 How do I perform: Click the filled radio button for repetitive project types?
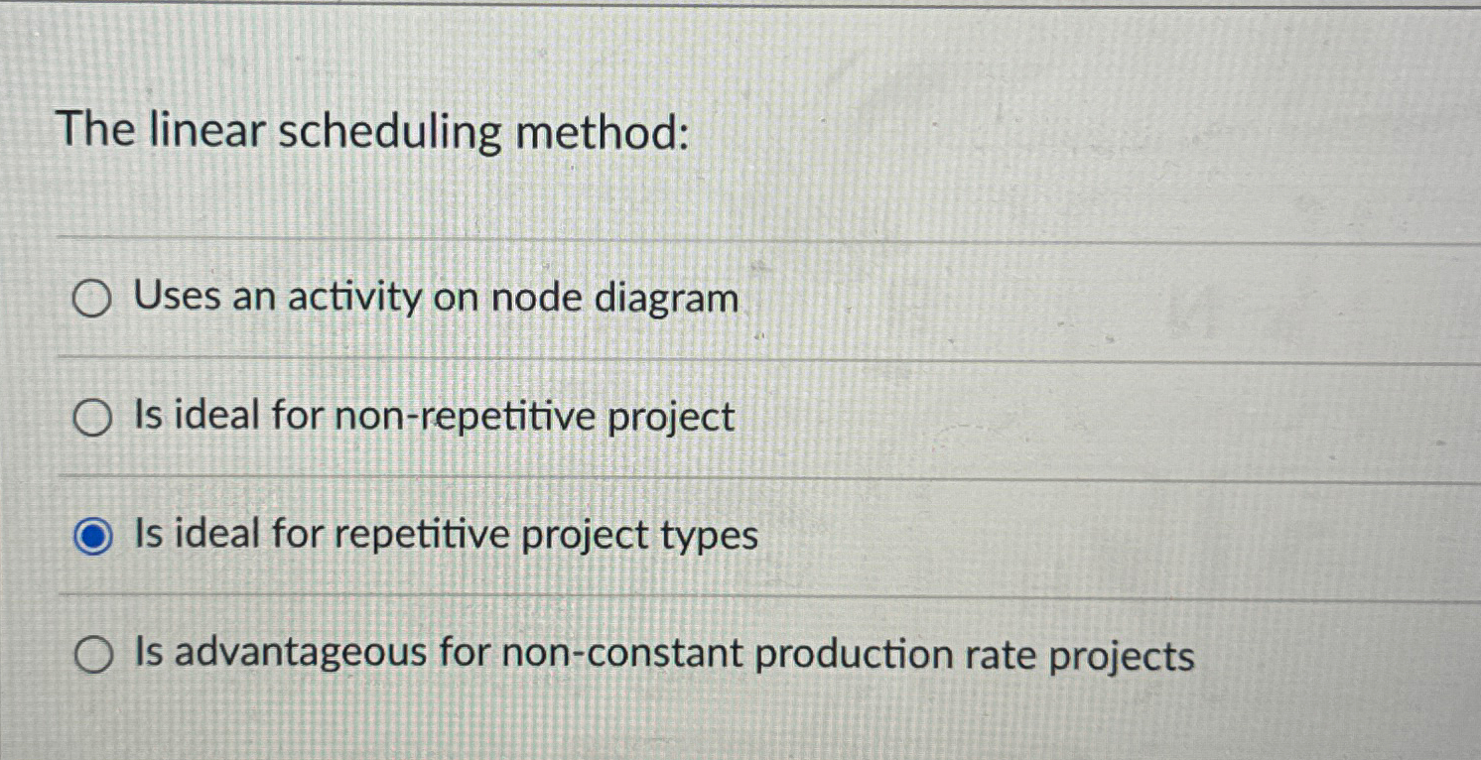coord(92,536)
